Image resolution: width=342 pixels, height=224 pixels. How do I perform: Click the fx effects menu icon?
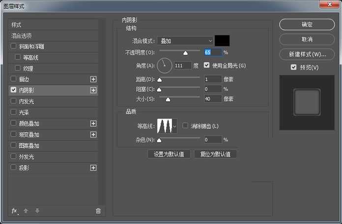click(14, 211)
